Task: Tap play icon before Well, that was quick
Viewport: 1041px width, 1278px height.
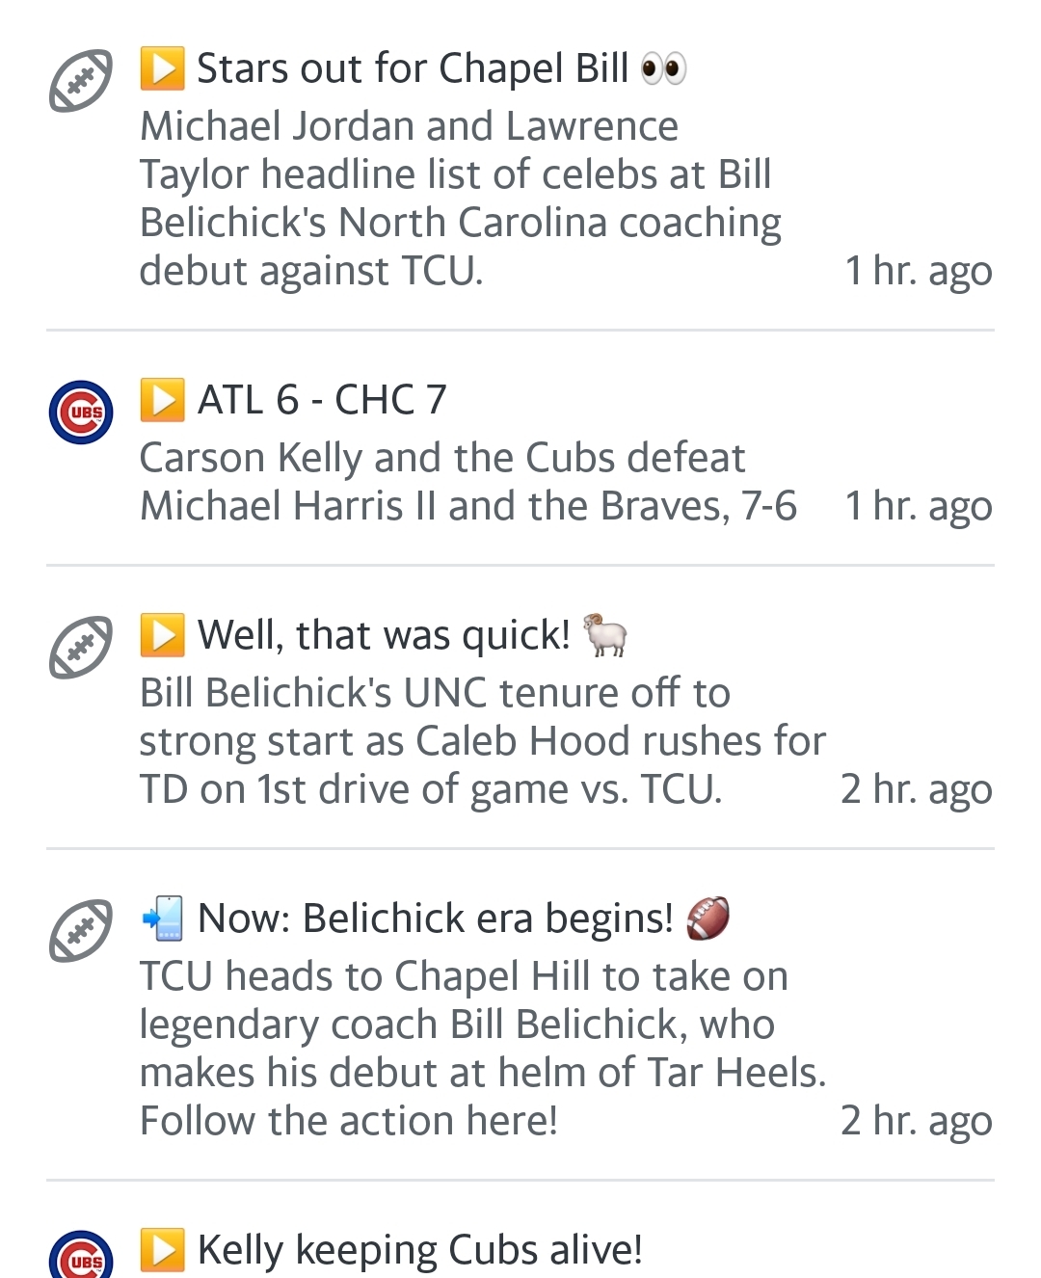Action: pos(162,635)
